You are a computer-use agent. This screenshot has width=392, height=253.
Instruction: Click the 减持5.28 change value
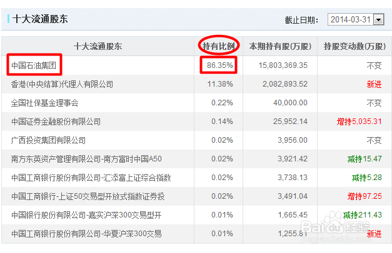(367, 178)
